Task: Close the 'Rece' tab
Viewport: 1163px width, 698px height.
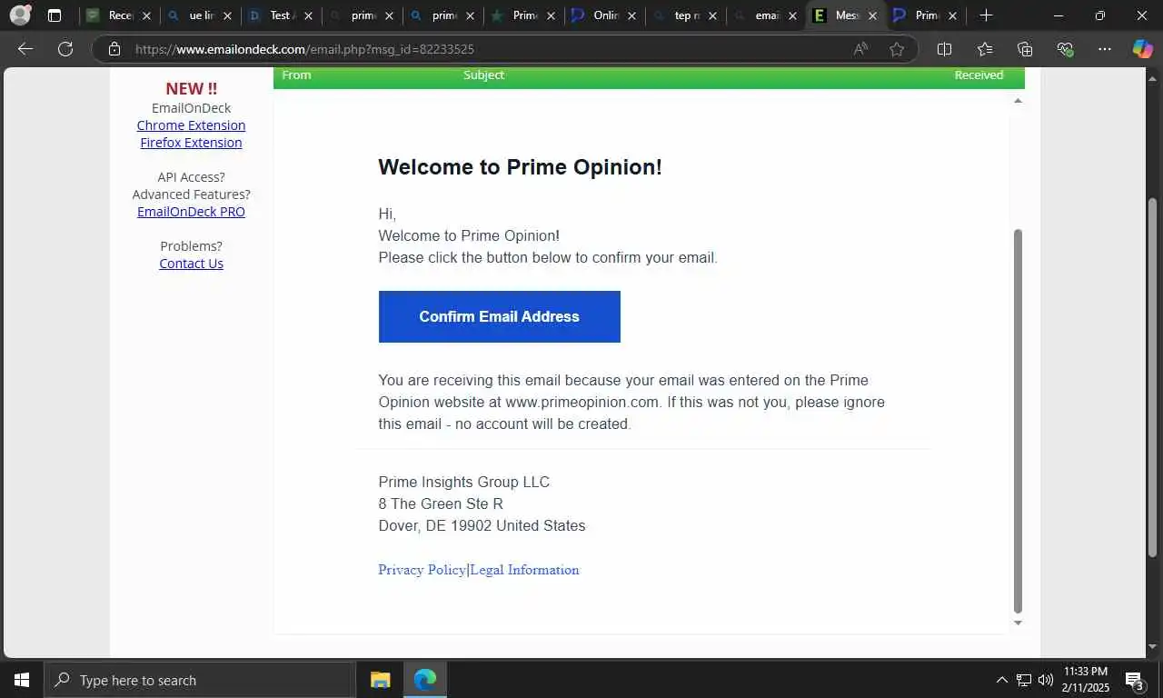Action: (146, 15)
